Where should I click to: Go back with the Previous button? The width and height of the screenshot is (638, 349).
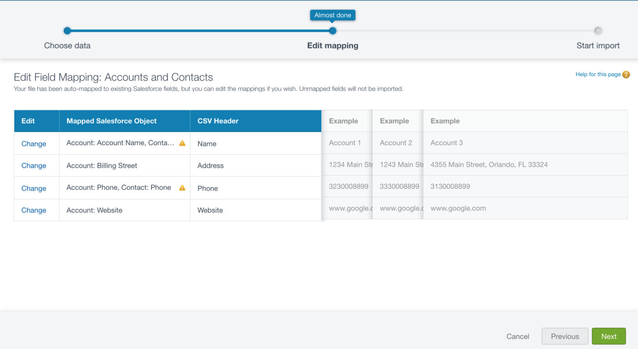pos(565,336)
